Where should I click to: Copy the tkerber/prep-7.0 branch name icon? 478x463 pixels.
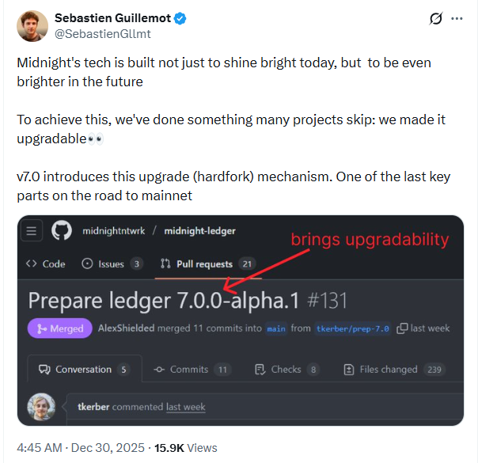402,328
